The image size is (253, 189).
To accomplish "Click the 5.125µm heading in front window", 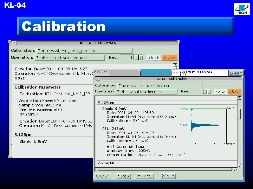I will click(x=106, y=103).
